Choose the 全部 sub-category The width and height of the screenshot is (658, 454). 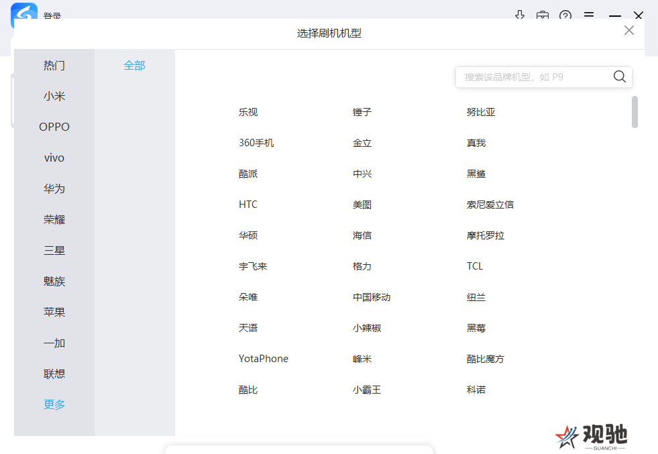pyautogui.click(x=134, y=66)
